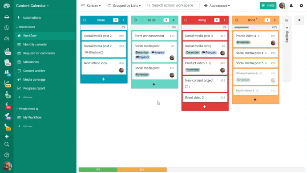This screenshot has height=173, width=307.
Task: Open the time tracking clock icon
Action: click(7, 28)
